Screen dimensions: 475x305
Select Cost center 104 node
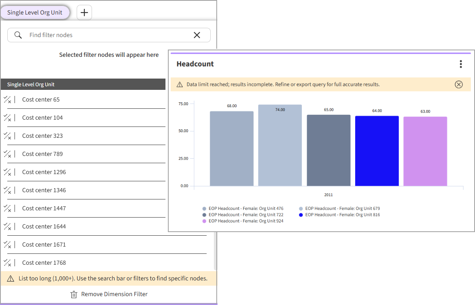coord(42,118)
